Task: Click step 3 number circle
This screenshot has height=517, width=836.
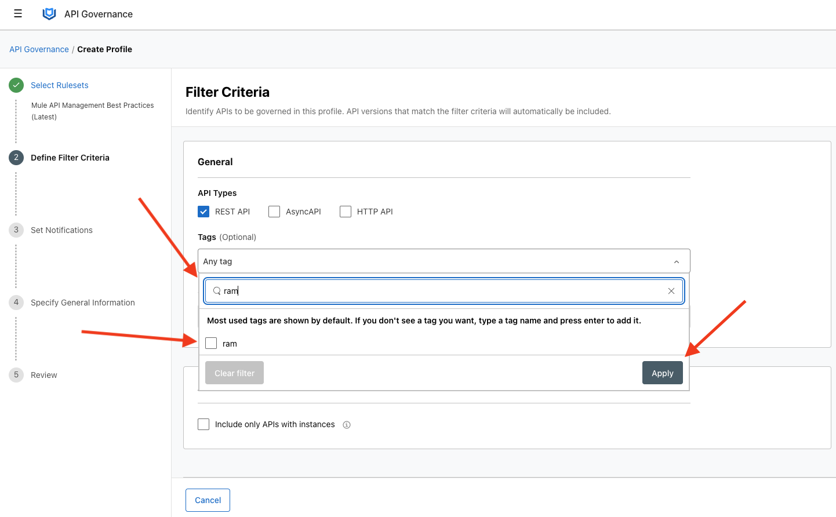Action: (x=16, y=230)
